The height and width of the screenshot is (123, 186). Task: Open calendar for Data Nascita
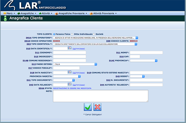click(x=70, y=72)
